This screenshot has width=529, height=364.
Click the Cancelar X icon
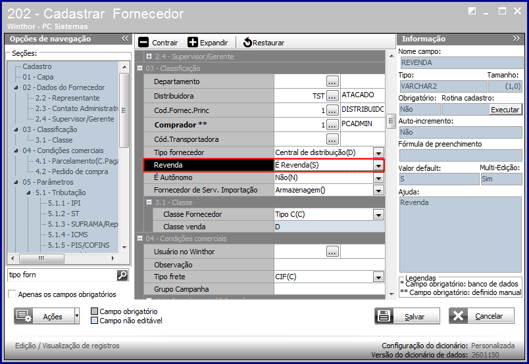point(458,316)
